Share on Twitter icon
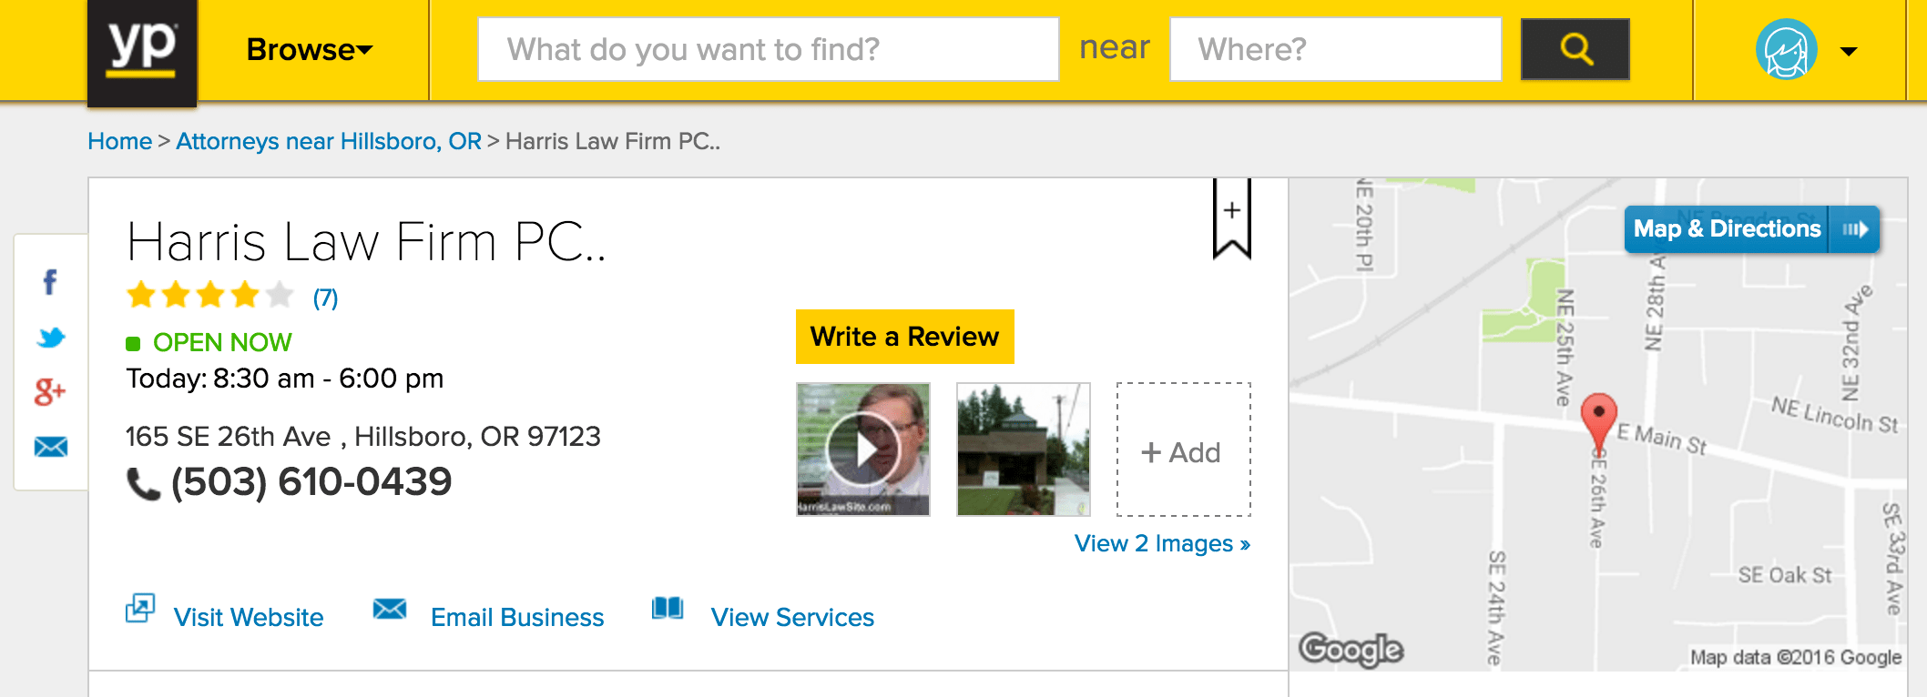This screenshot has height=697, width=1927. point(51,338)
